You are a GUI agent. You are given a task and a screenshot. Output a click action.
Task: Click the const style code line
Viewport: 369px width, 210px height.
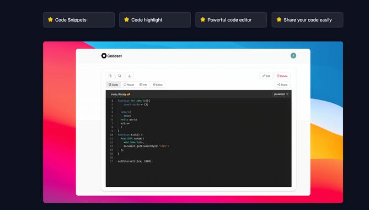(x=136, y=104)
